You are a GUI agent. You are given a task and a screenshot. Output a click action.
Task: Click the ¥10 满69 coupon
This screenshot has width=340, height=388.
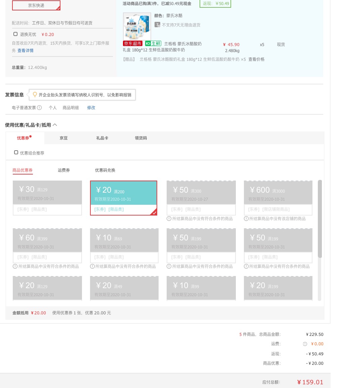(124, 246)
